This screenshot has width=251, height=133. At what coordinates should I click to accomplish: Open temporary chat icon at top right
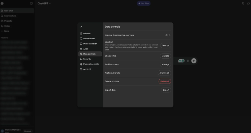(248, 3)
